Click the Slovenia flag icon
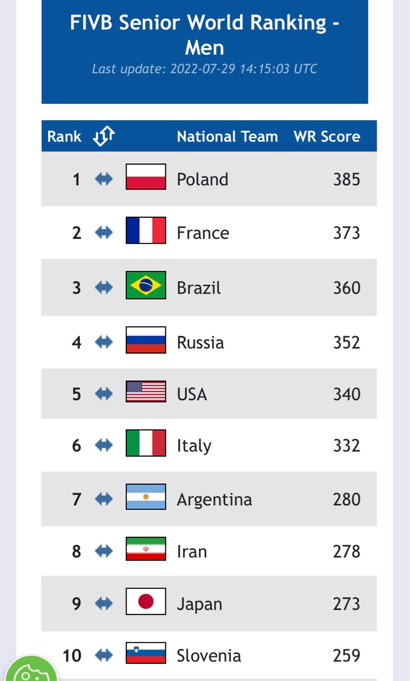The width and height of the screenshot is (410, 681). click(x=146, y=653)
